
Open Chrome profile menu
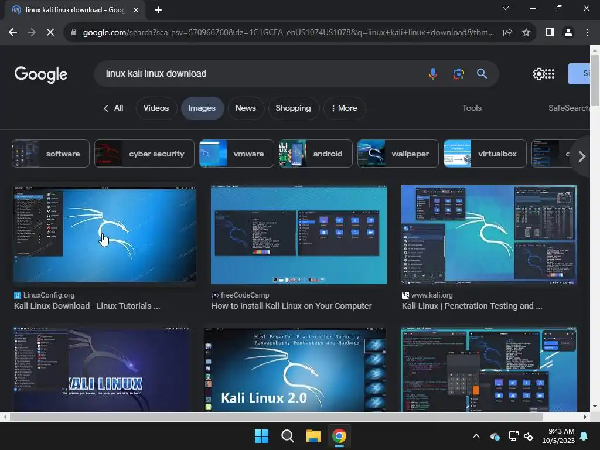point(568,33)
